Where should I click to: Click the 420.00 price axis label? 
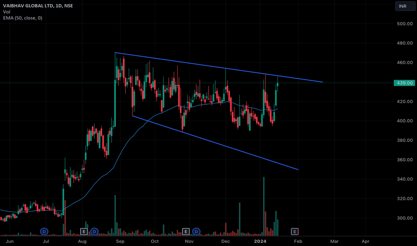pos(405,102)
